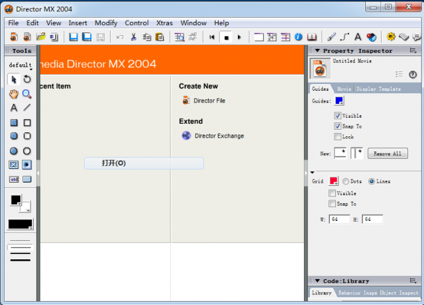This screenshot has height=305, width=424.
Task: Select the Push Button tool
Action: point(27,179)
